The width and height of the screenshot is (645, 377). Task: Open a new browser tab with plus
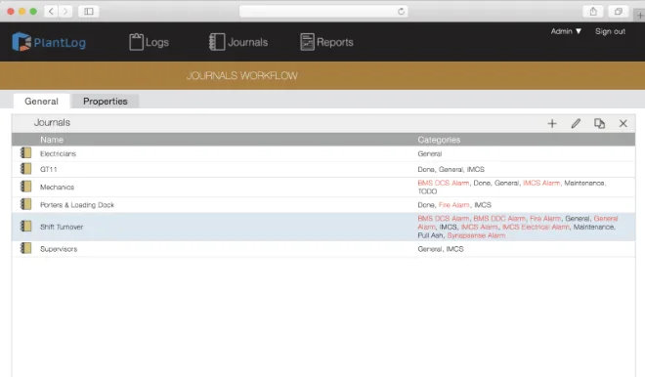[x=640, y=16]
